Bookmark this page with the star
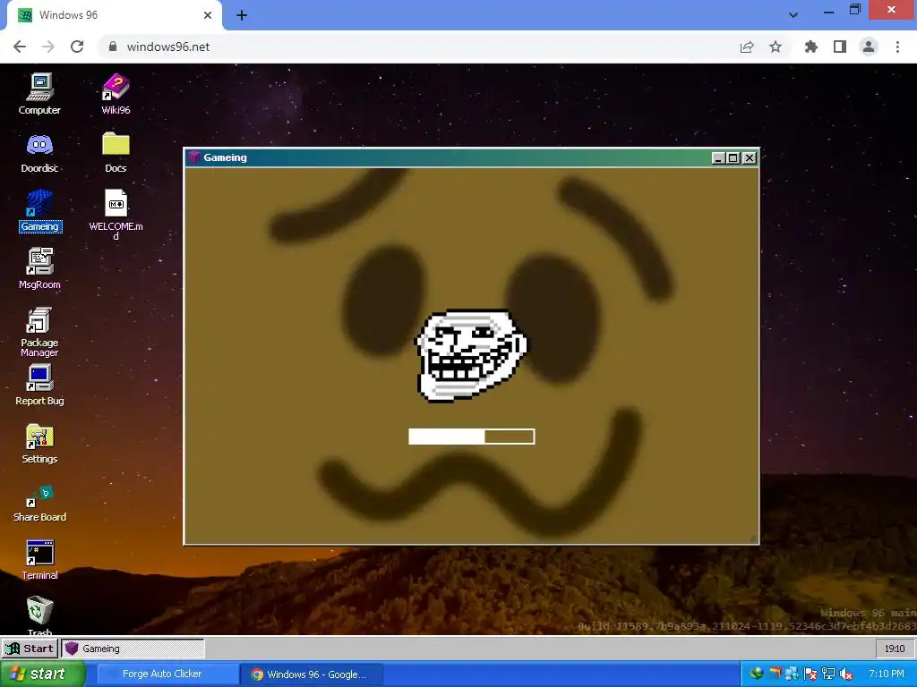This screenshot has height=687, width=917. (776, 47)
